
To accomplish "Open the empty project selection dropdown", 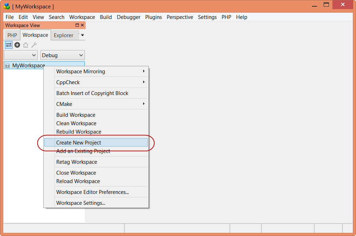I will point(21,55).
